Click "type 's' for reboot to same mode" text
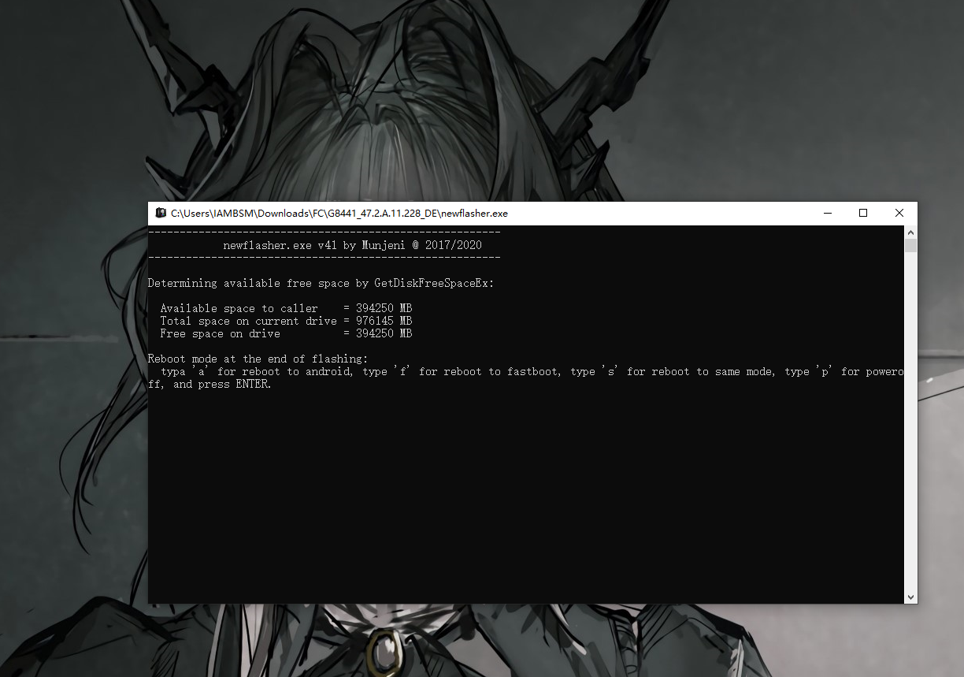The height and width of the screenshot is (677, 964). coord(673,371)
